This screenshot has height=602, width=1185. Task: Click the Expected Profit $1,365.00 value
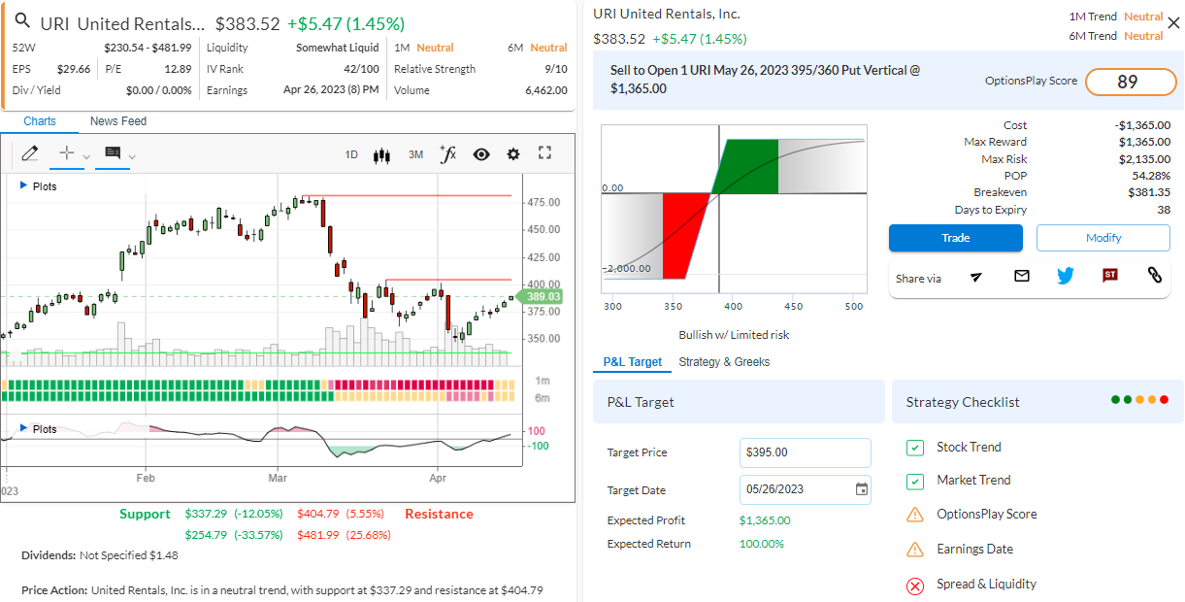pos(765,520)
